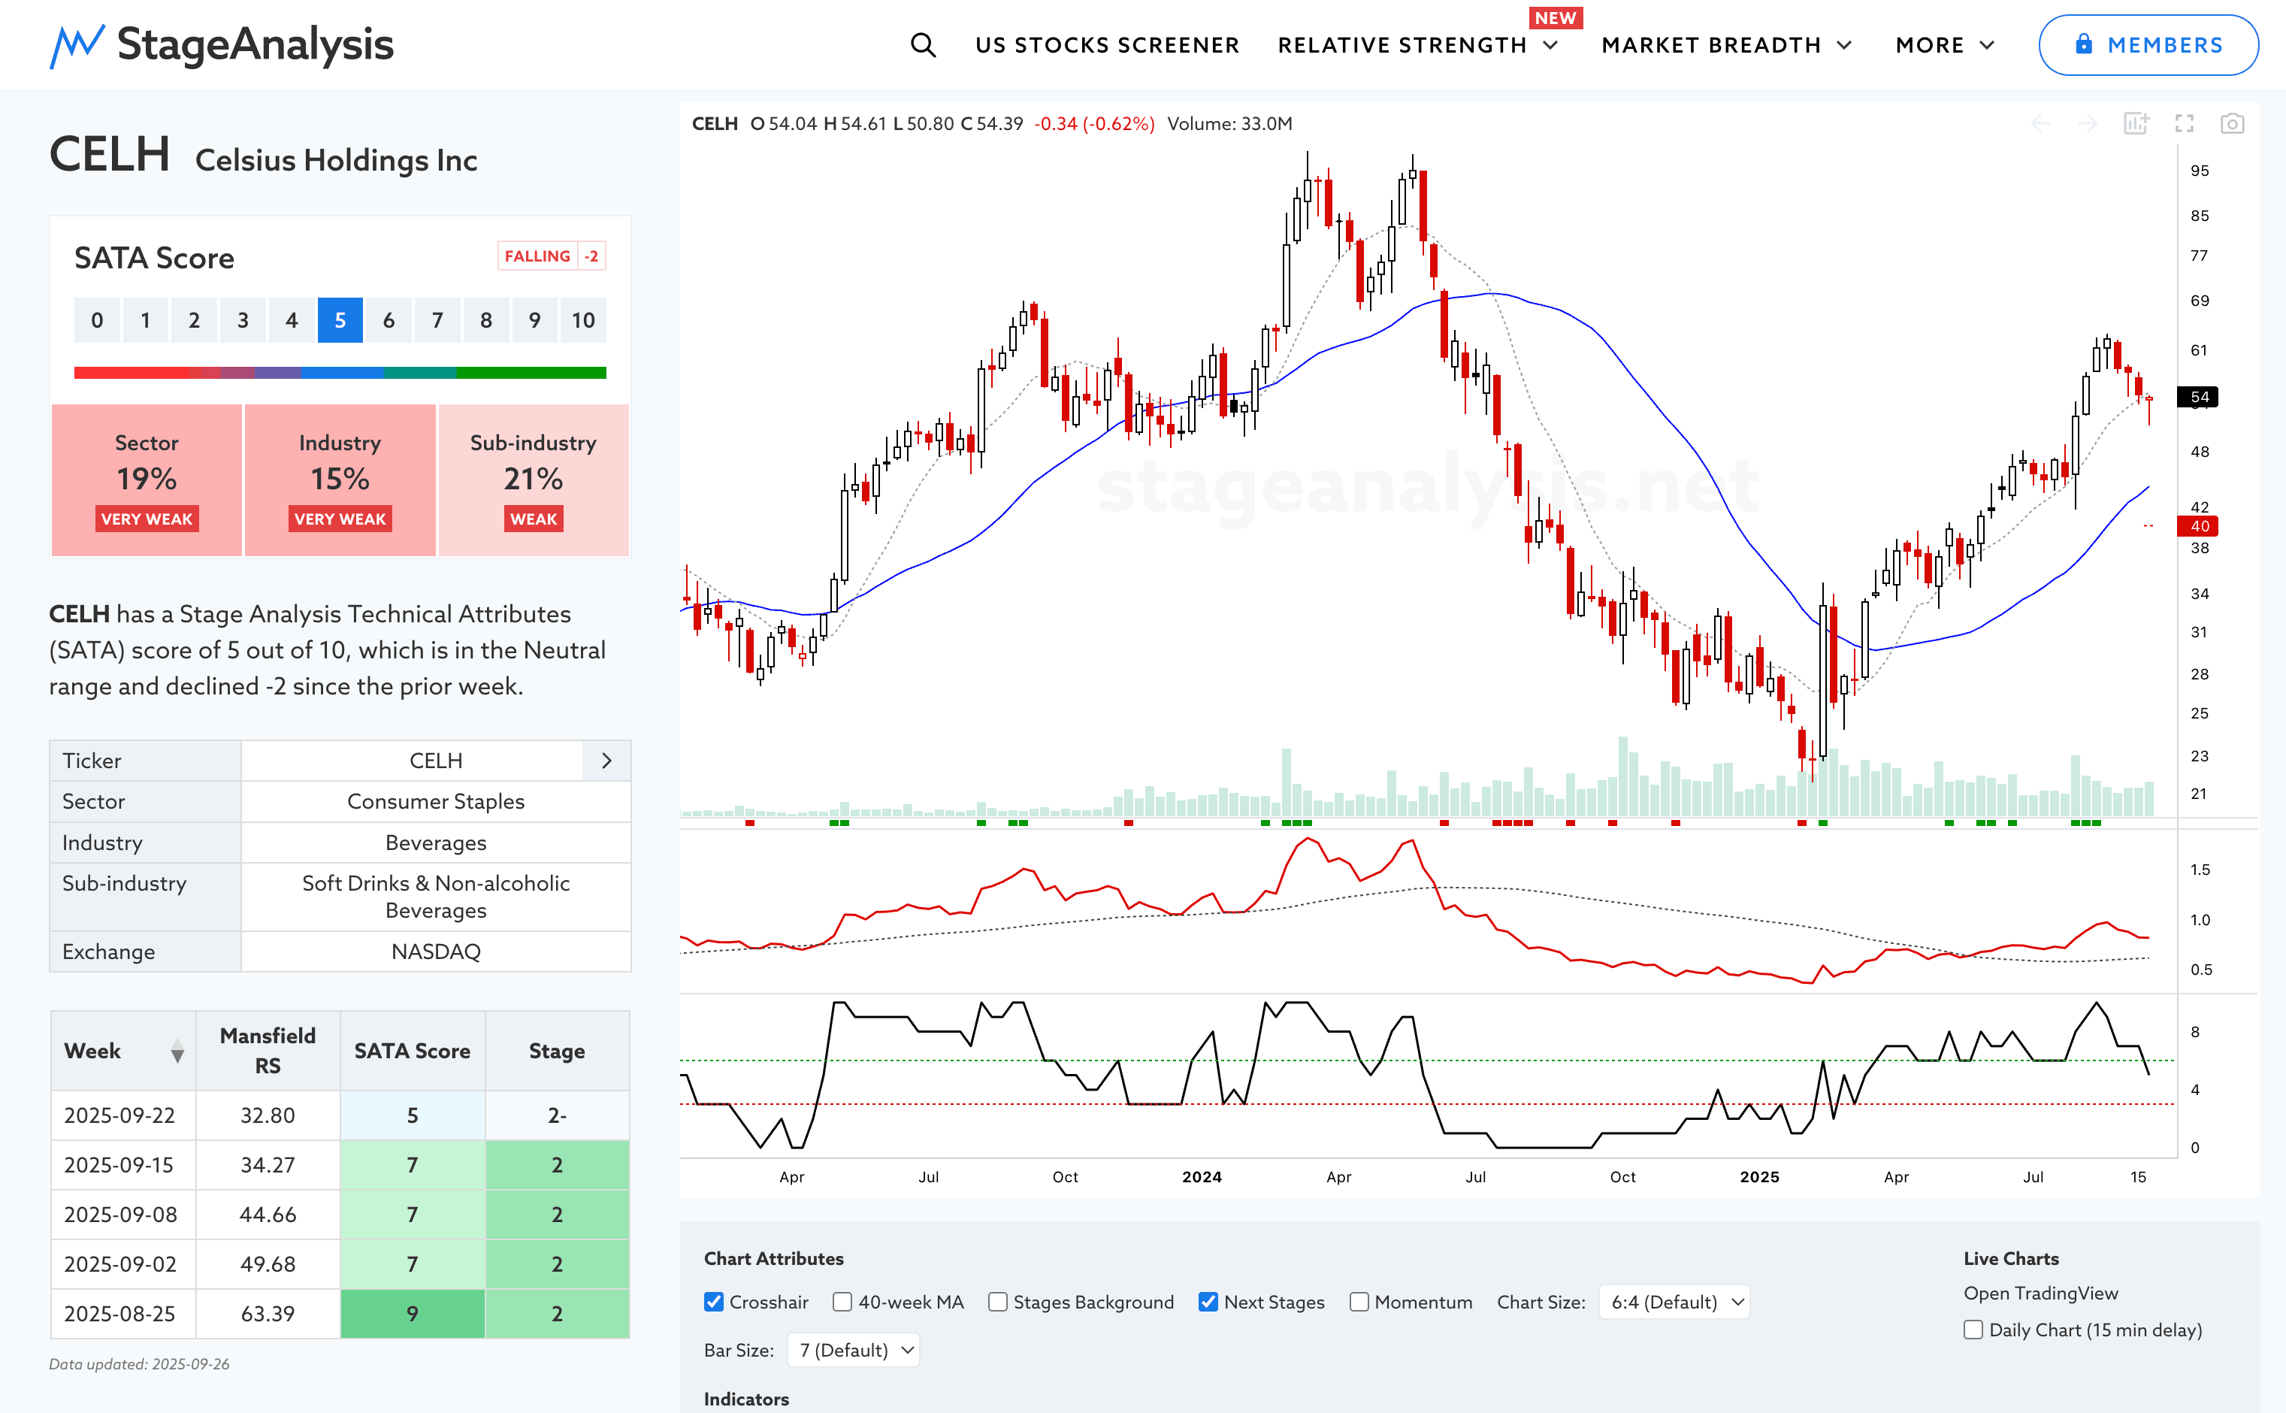The height and width of the screenshot is (1413, 2286).
Task: Click the Sub-industry 21% Weak tile
Action: (534, 480)
